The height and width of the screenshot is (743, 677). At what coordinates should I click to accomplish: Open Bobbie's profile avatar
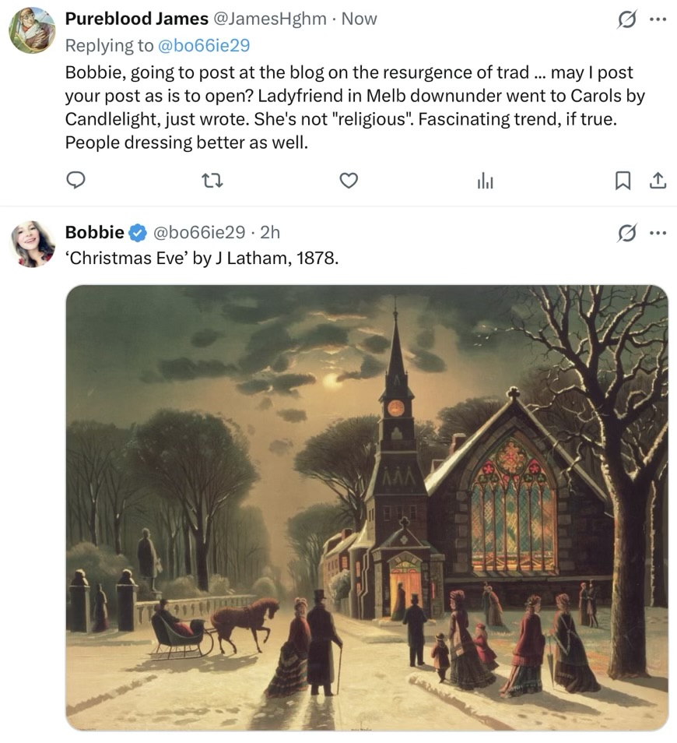32,244
